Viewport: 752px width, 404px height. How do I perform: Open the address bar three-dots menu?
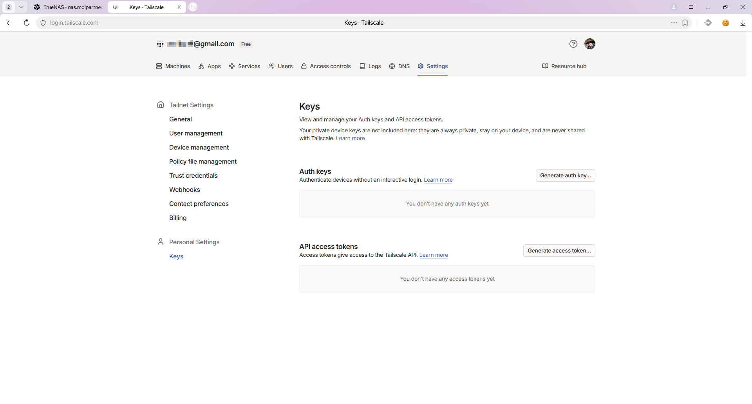(x=674, y=23)
